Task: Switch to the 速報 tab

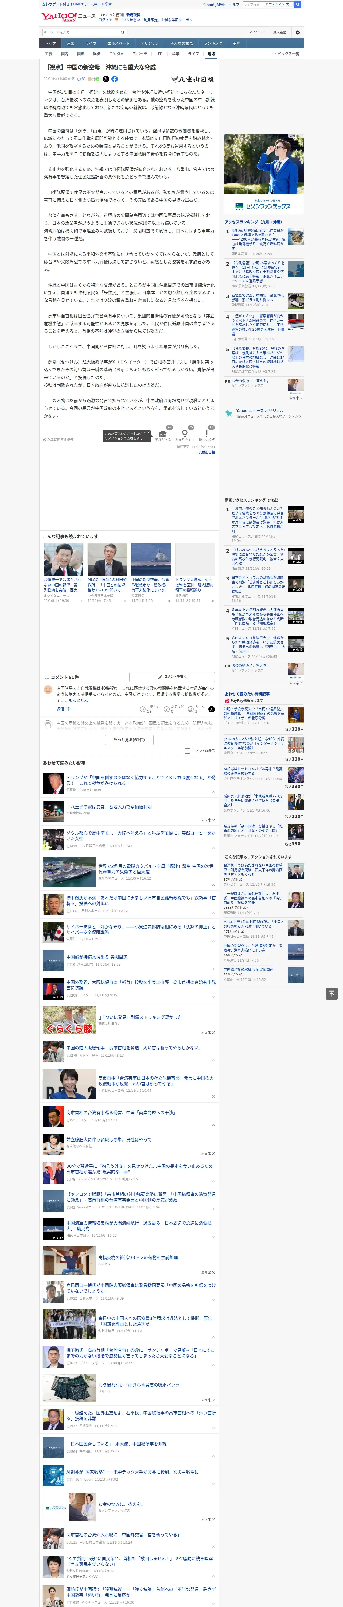Action: pyautogui.click(x=70, y=43)
